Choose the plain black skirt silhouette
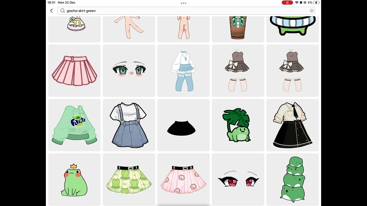Viewport: 367px width, 206px height. (183, 125)
